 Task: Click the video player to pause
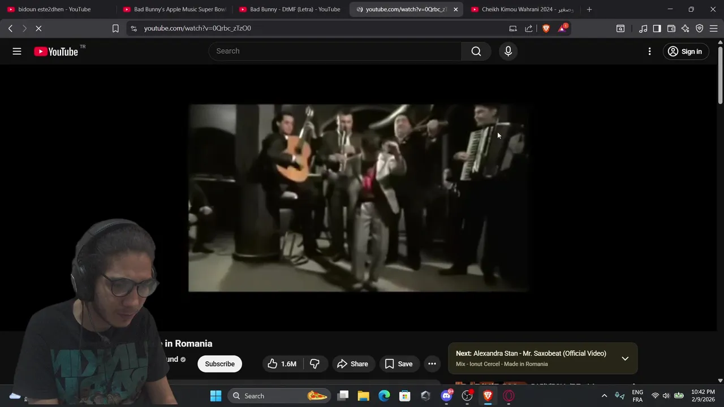[359, 198]
